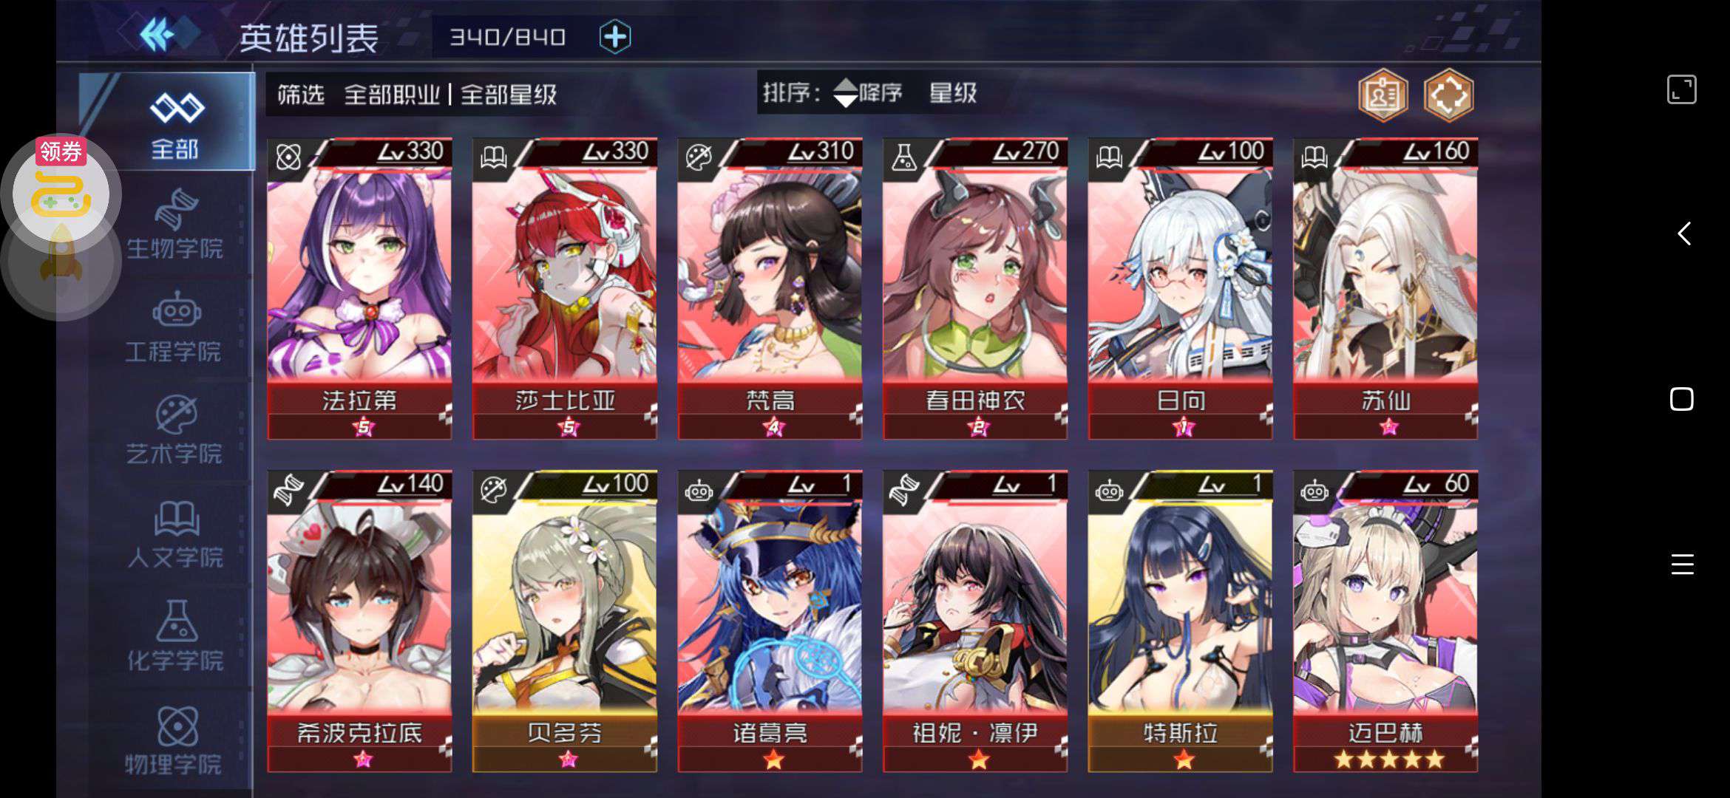
Task: Select the 工程学院 tab
Action: point(174,327)
